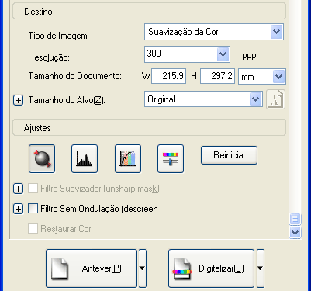Click the page orientation icon beside Original

point(275,99)
